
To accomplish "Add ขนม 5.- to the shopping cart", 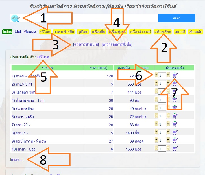I will coord(175,132).
